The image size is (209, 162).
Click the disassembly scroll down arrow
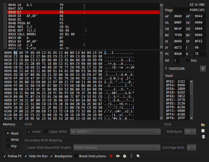(161, 47)
